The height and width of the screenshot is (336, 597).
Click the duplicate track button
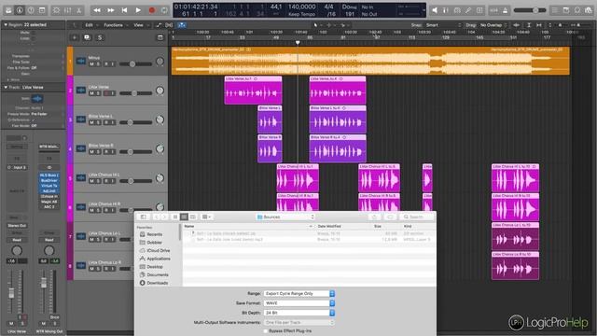click(x=87, y=37)
